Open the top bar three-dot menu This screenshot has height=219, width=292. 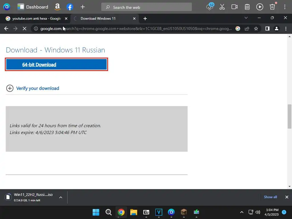click(285, 7)
